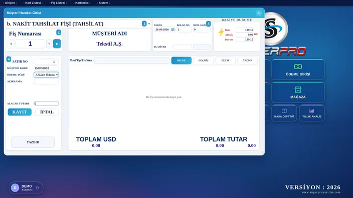Open YILLIK ANALİZ tile in main window

(312, 113)
